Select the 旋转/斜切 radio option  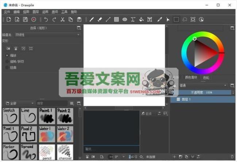pyautogui.click(x=15, y=61)
